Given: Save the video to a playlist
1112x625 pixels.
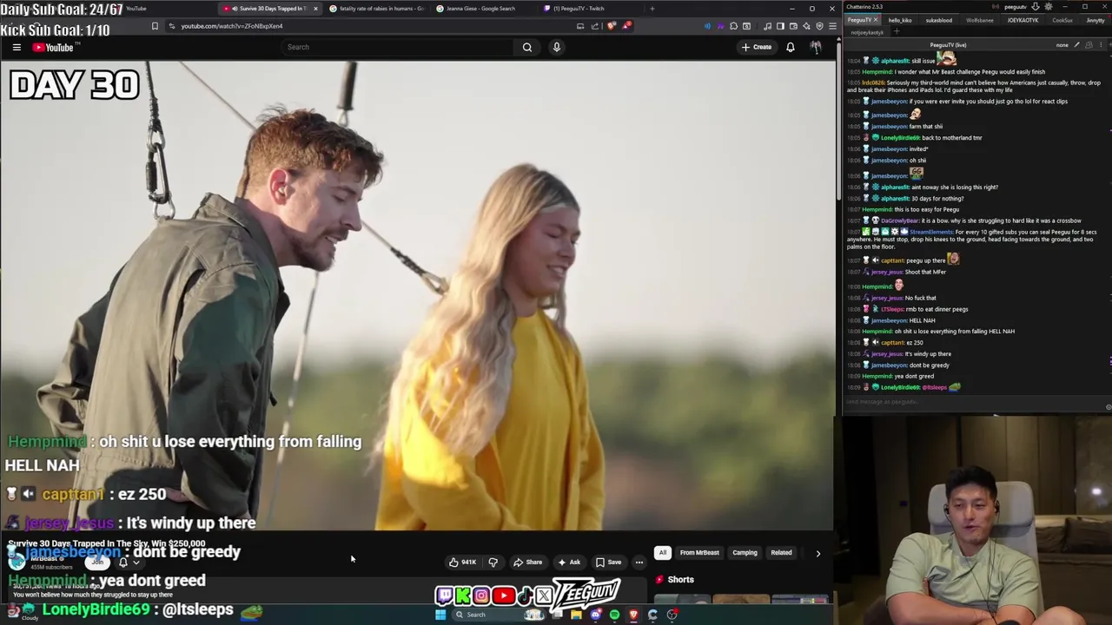Looking at the screenshot, I should (x=608, y=562).
